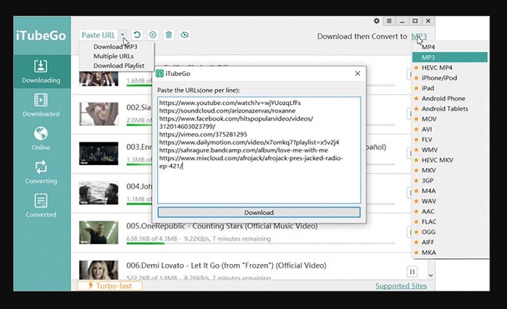Click the 003.Enr video thumbnail
507x309 pixels.
[99, 153]
